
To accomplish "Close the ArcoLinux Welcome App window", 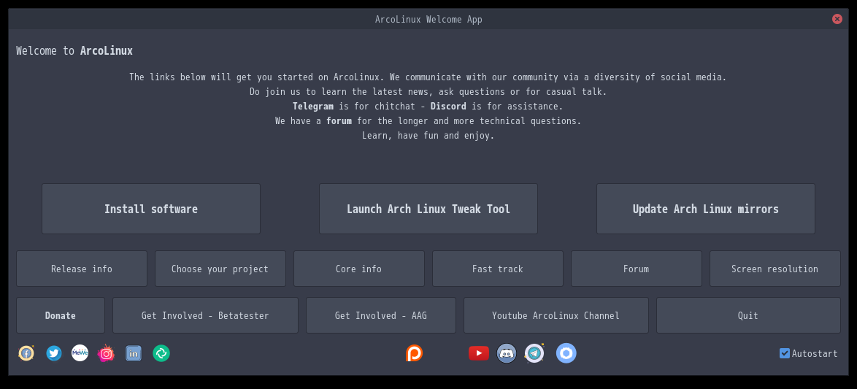I will [837, 19].
